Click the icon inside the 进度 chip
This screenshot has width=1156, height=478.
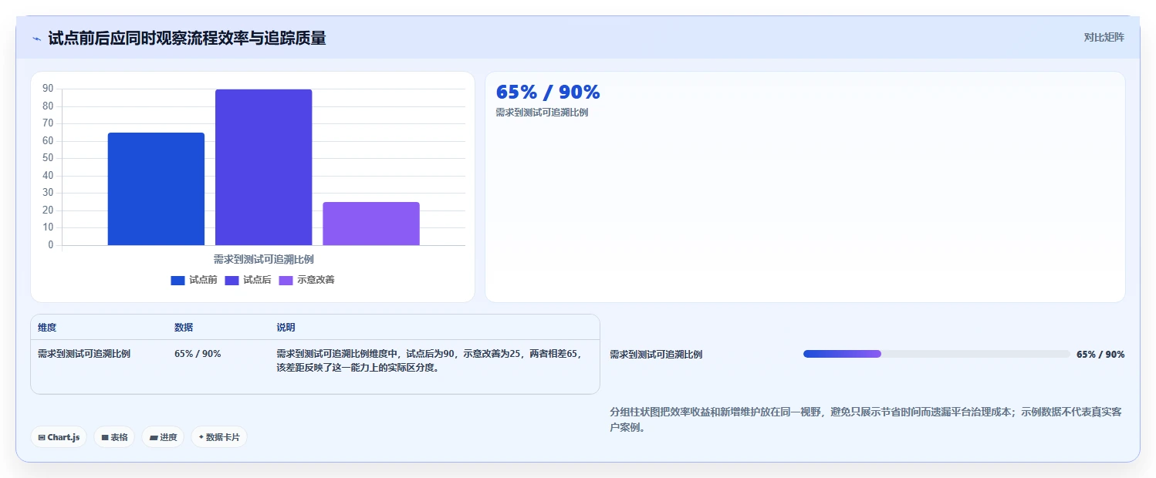pos(154,437)
